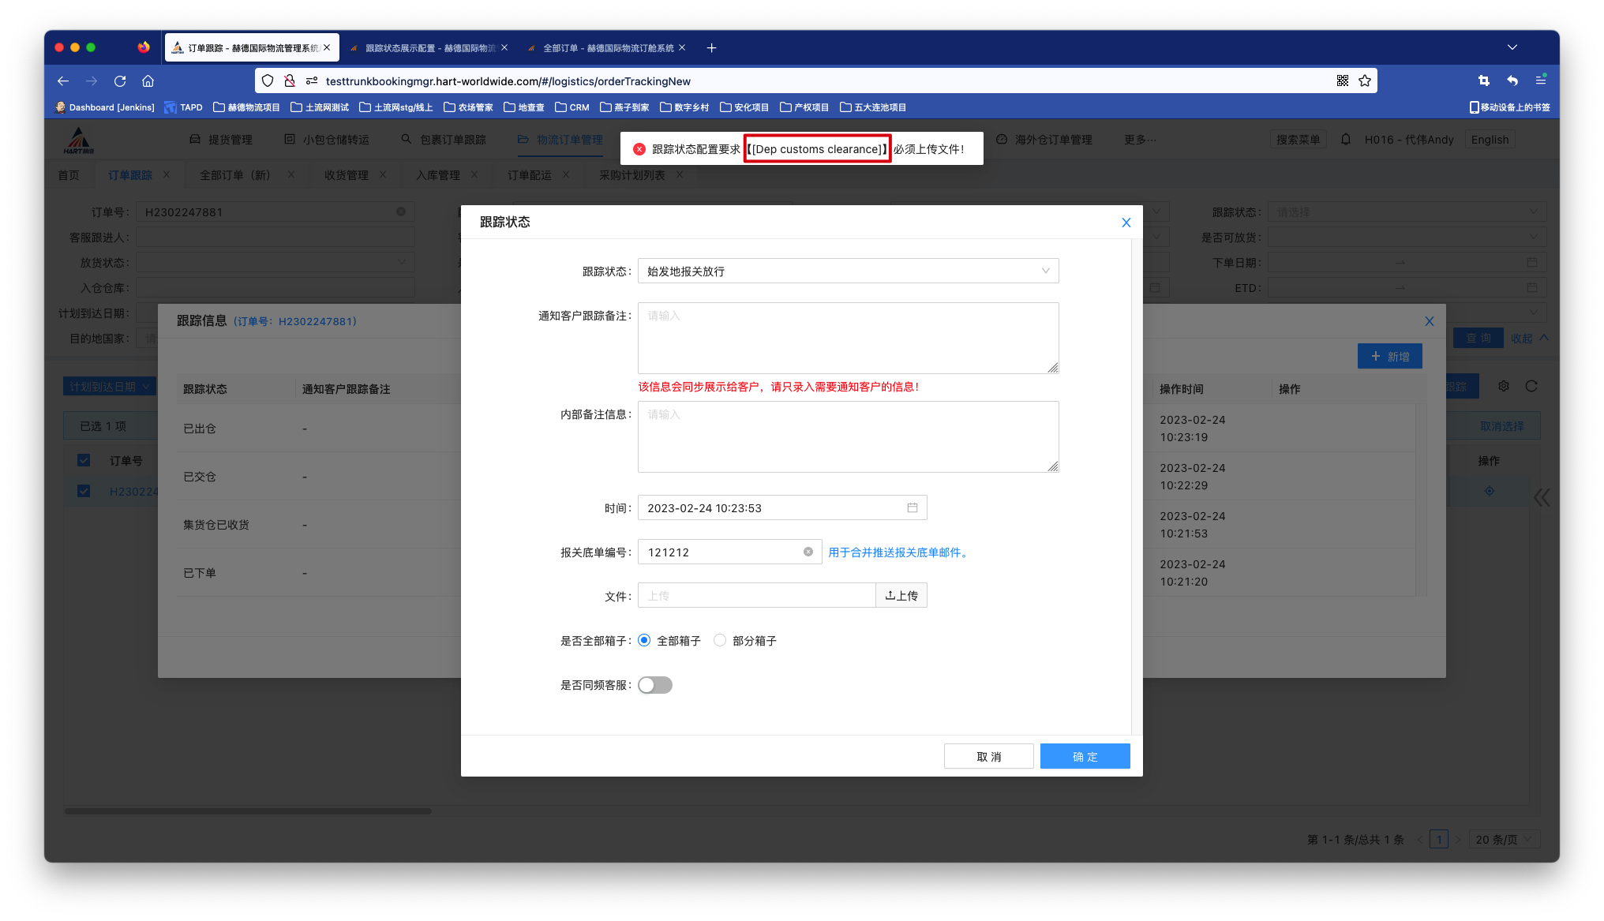Click the browser reload icon
Viewport: 1604px width, 921px height.
pyautogui.click(x=120, y=80)
